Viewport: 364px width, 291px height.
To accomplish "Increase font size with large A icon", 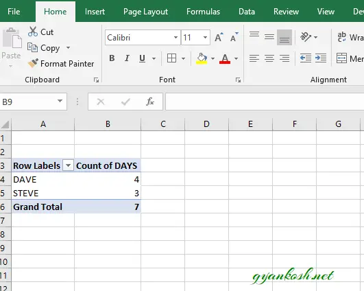I will pos(219,37).
